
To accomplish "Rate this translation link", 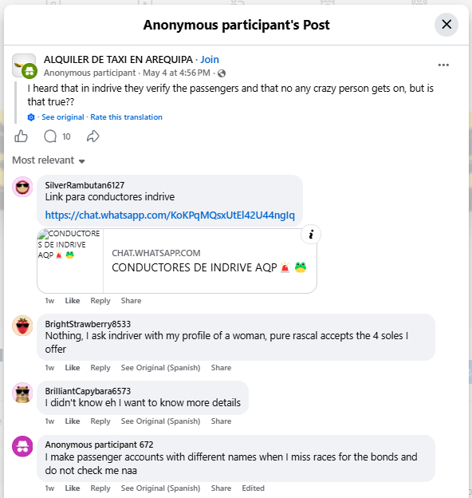I will [126, 117].
